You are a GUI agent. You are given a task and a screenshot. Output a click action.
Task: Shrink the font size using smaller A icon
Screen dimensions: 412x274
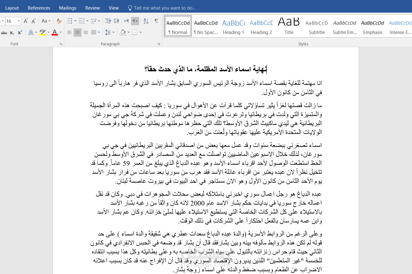[33, 21]
